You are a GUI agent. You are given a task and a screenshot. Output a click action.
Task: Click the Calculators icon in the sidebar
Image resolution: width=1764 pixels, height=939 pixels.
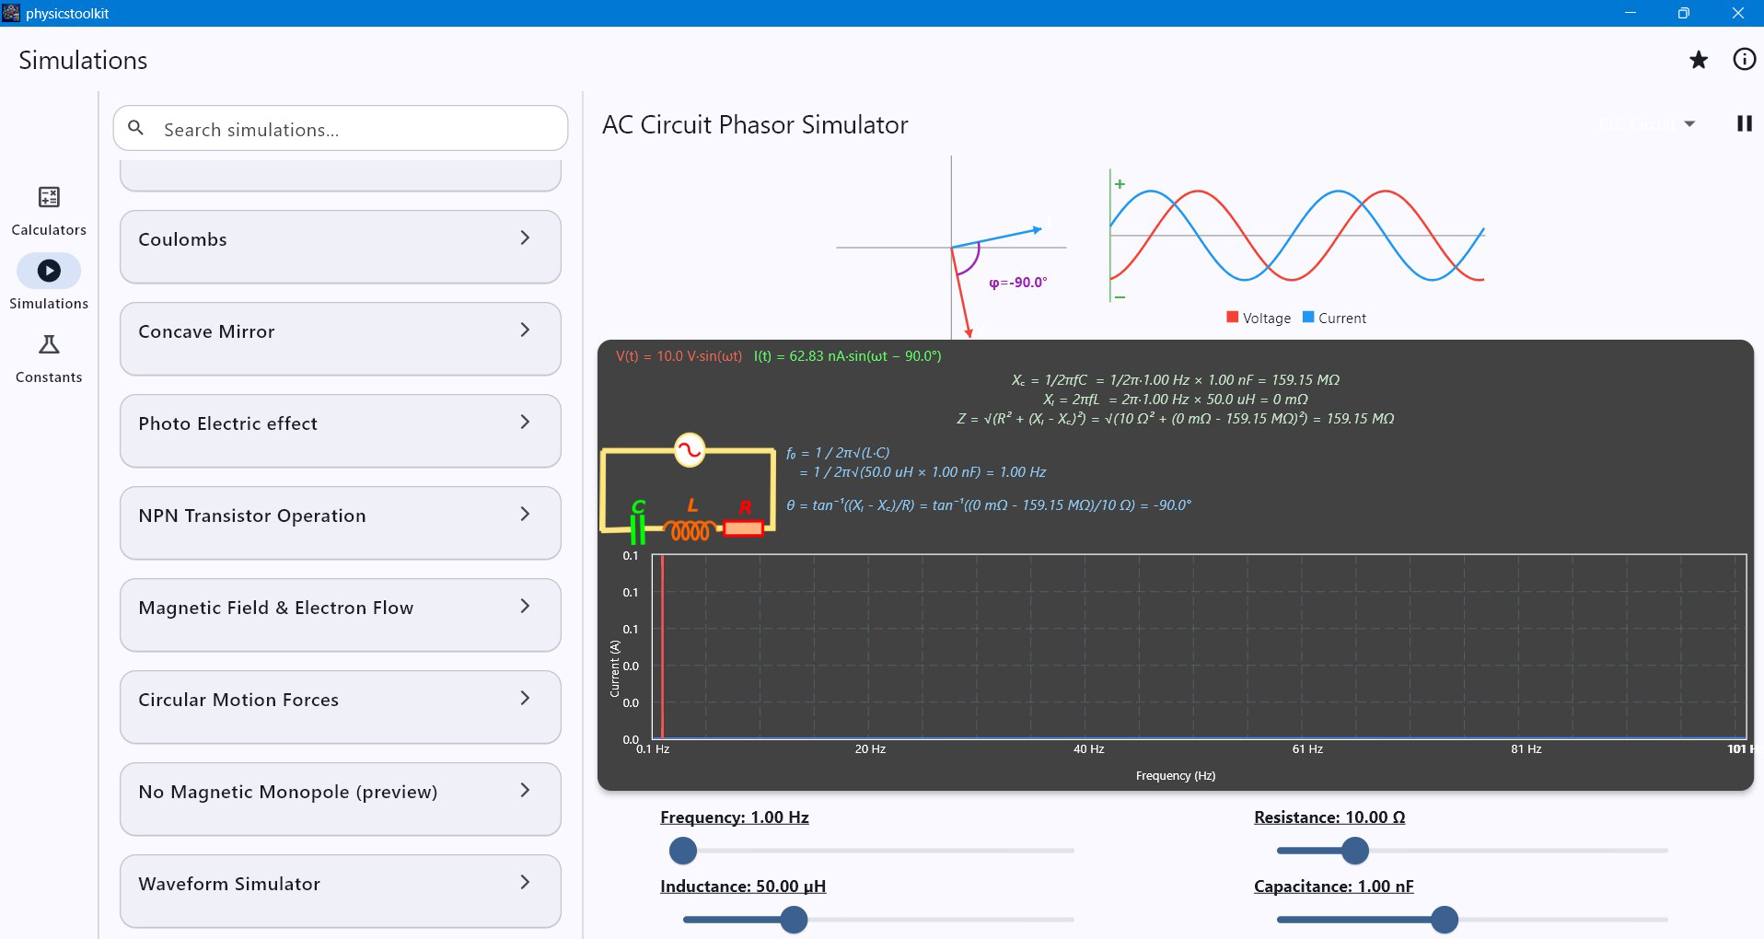[x=49, y=197]
